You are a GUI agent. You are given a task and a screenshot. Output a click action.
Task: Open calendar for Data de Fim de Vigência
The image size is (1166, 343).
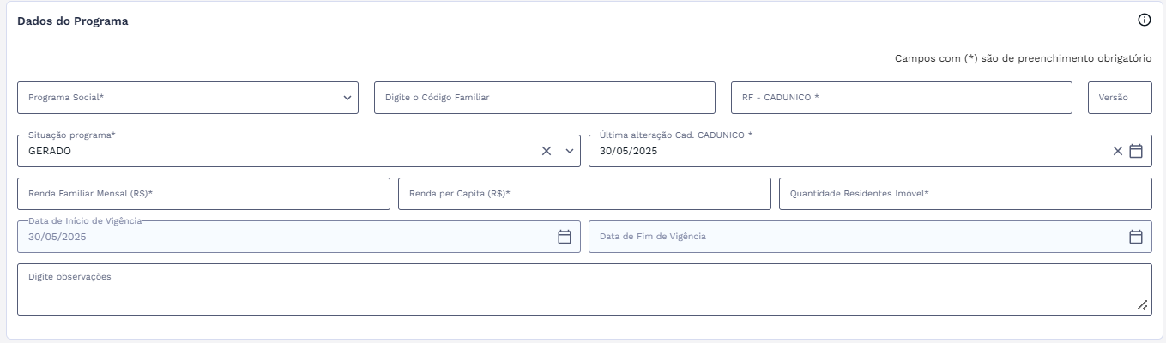point(1136,237)
